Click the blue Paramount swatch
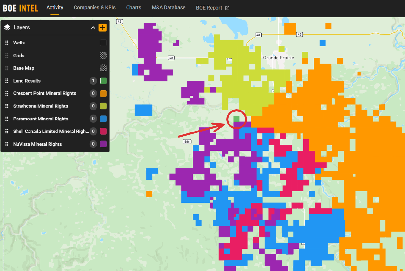 tap(103, 119)
